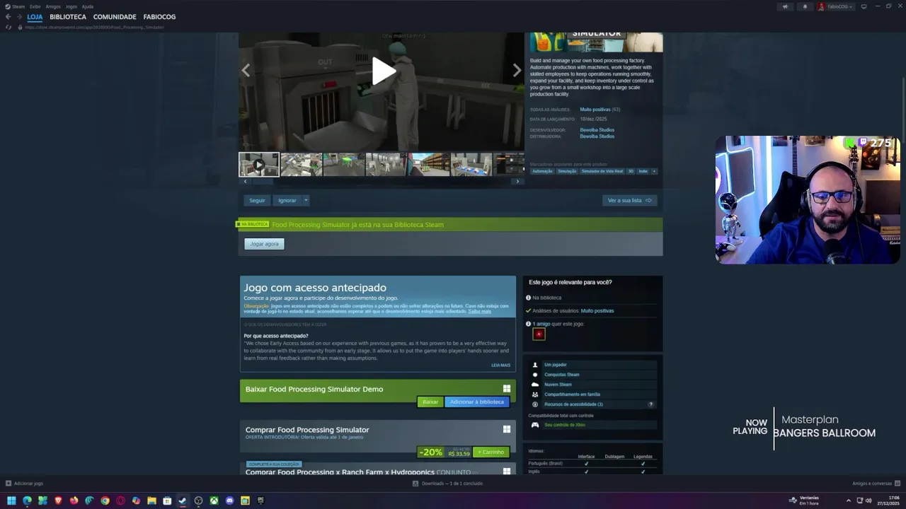
Task: Click the Saiba mais link
Action: click(x=479, y=311)
